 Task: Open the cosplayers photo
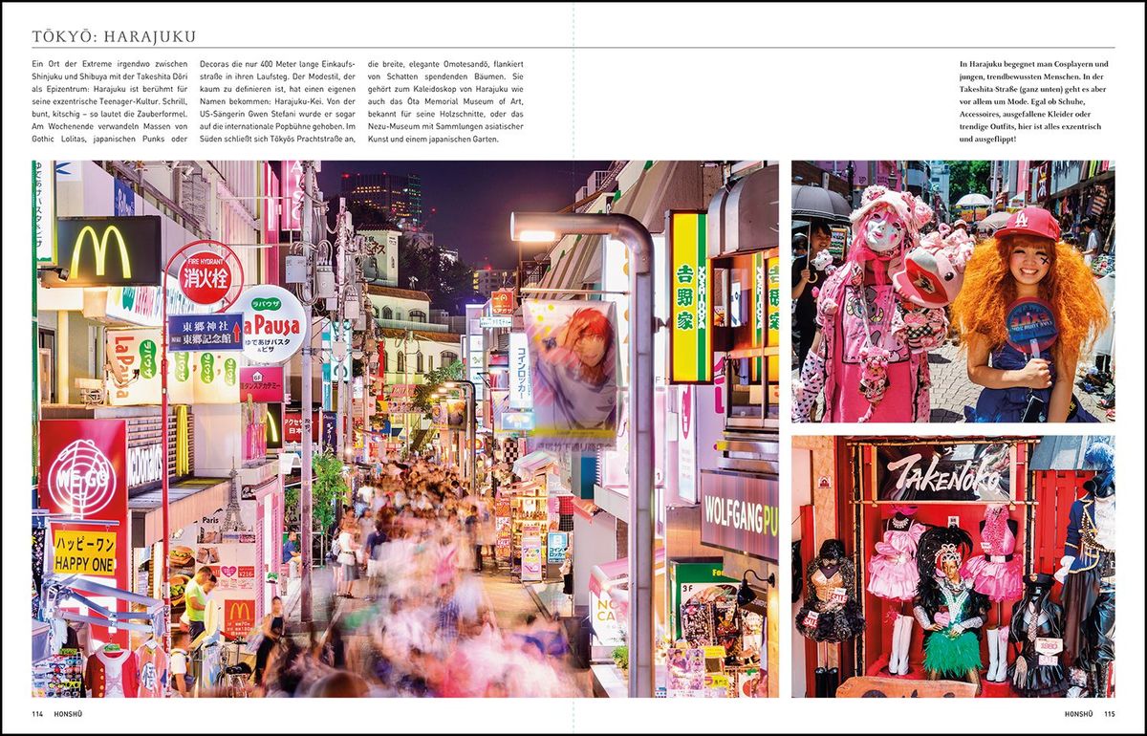(x=953, y=292)
